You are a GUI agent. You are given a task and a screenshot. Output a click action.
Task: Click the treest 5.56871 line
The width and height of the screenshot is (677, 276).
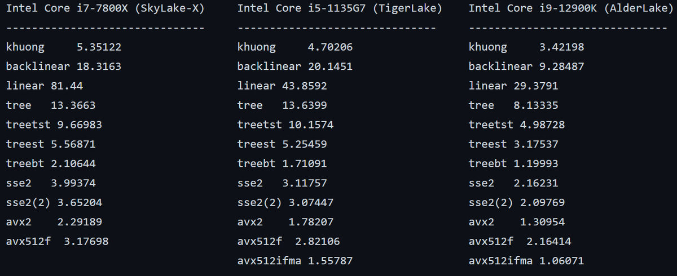point(51,144)
